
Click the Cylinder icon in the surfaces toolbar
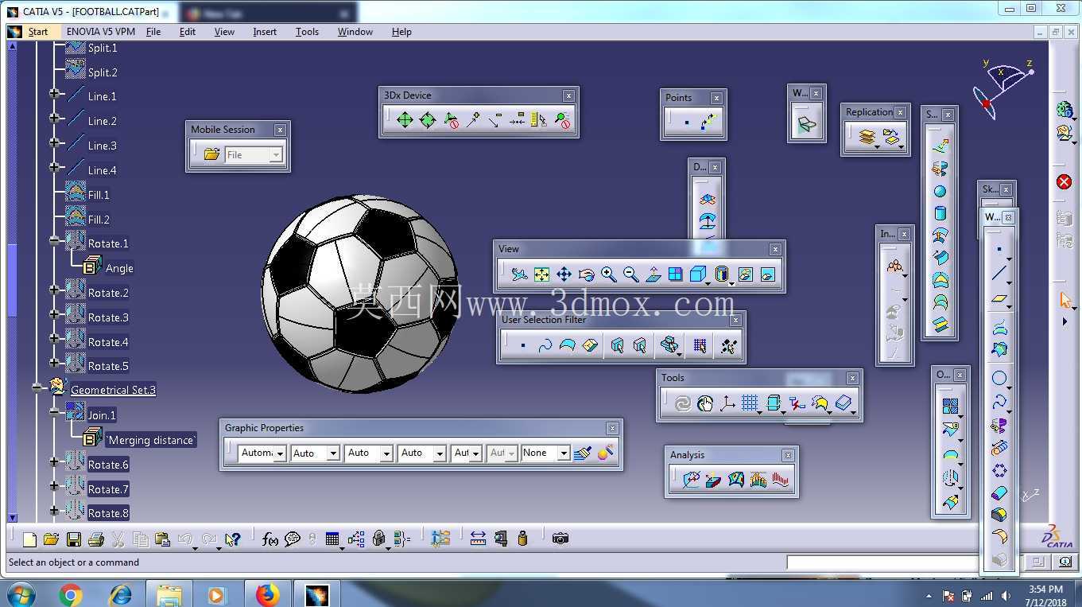point(940,213)
